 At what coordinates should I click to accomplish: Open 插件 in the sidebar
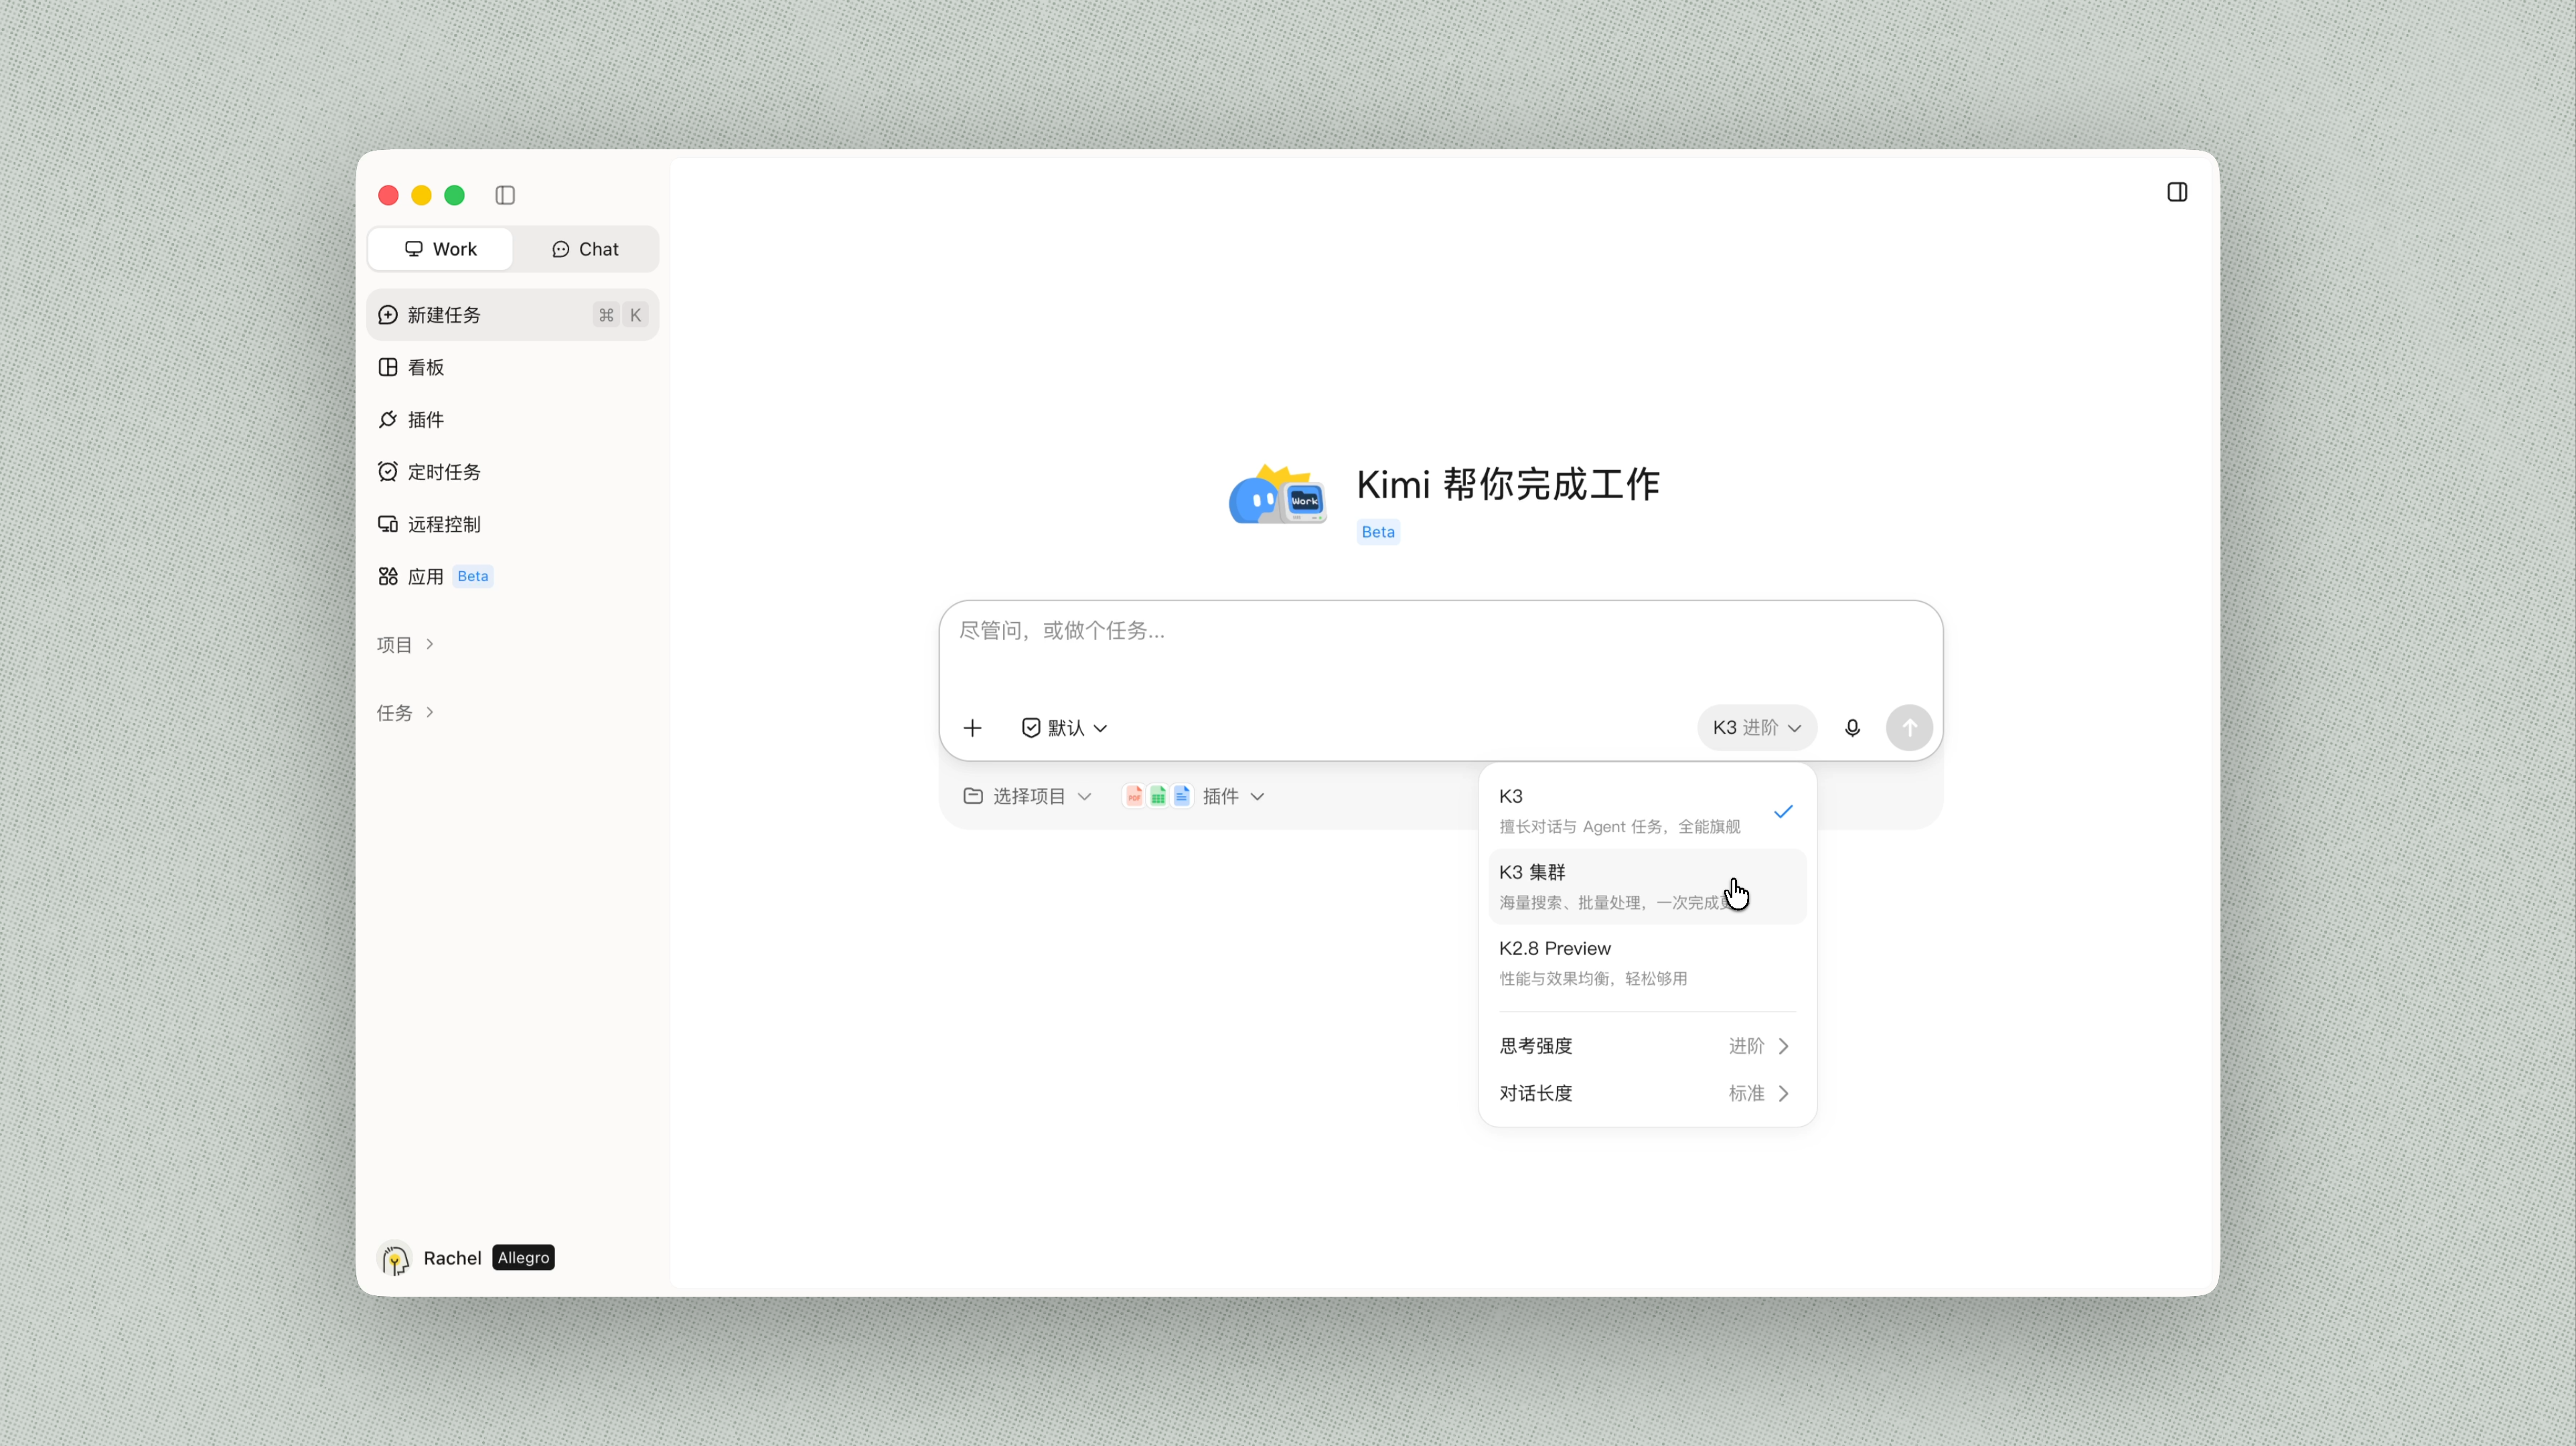[513, 419]
